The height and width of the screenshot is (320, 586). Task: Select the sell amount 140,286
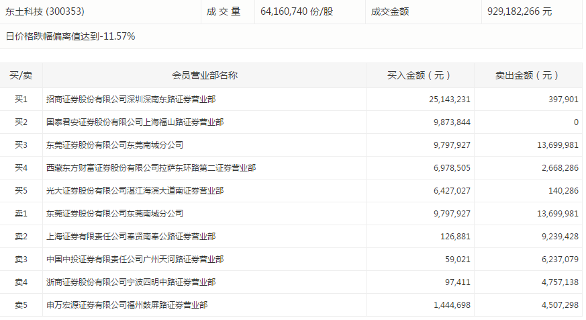pyautogui.click(x=563, y=190)
